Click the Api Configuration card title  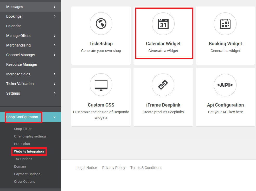[225, 105]
